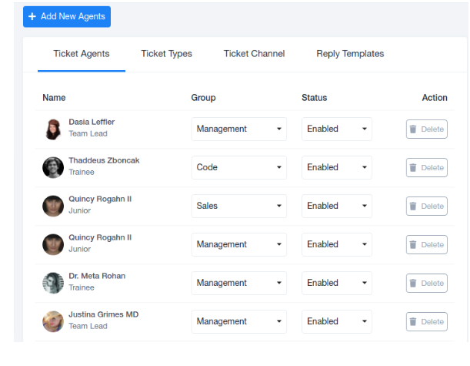Click the name Thaddeus Zboncak
Screen dimensions: 470x366
104,160
